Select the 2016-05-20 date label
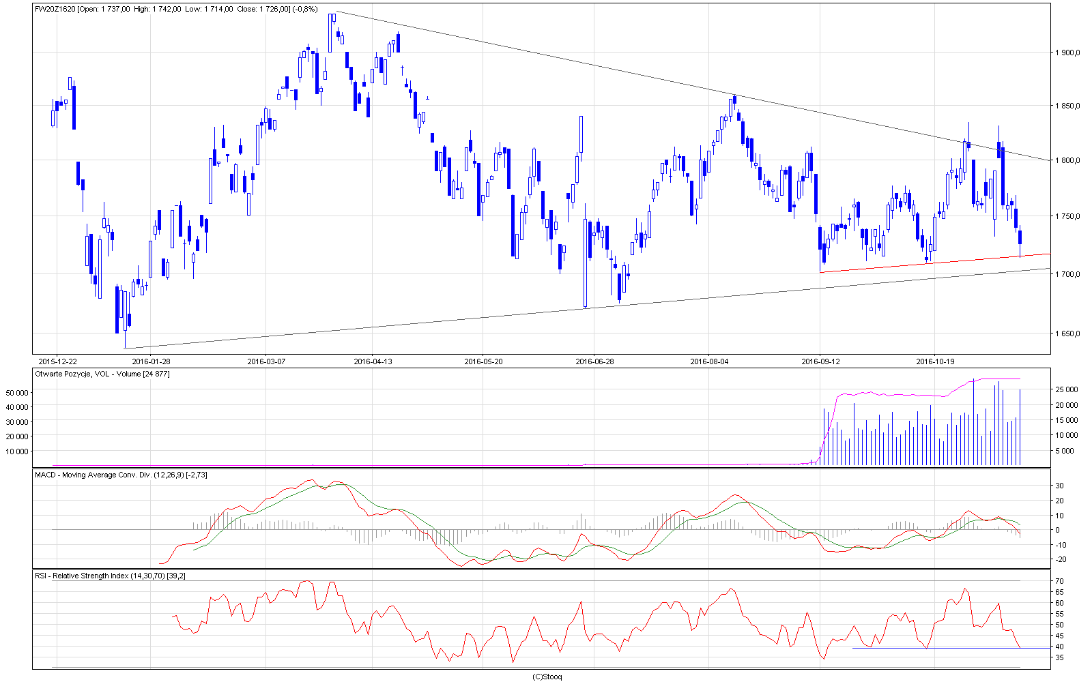The height and width of the screenshot is (682, 1092). [483, 361]
